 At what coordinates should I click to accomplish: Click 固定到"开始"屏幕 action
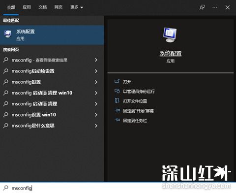[138, 111]
